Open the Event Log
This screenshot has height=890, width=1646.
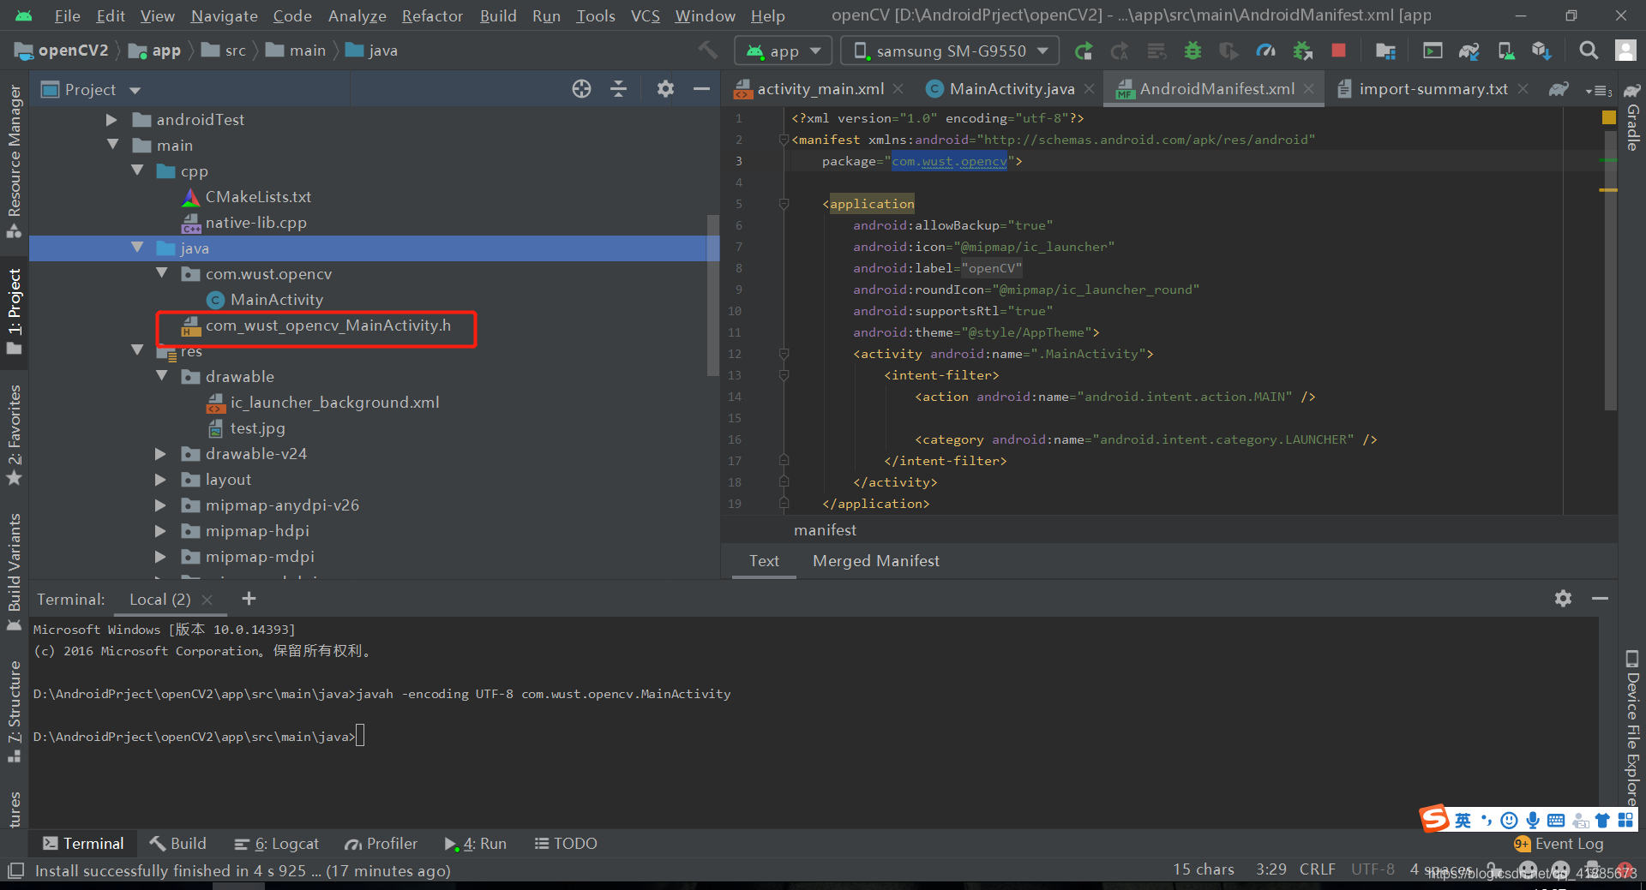1559,844
